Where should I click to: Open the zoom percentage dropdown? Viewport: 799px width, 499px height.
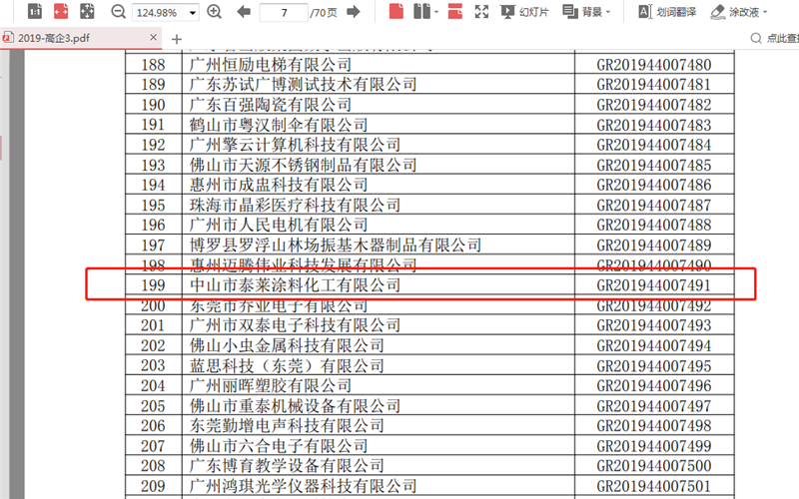pos(193,13)
